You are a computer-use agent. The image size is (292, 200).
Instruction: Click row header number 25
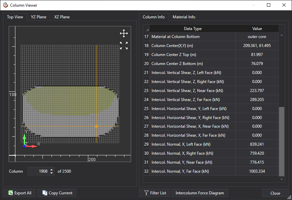click(147, 109)
